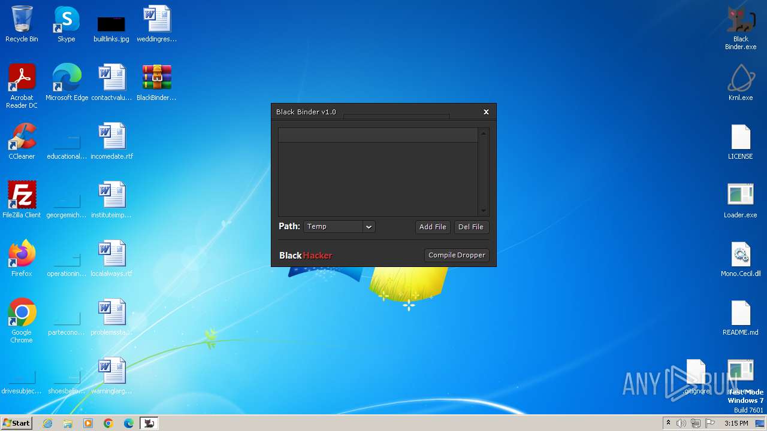
Task: Select the problemssta... Word document
Action: pos(111,317)
